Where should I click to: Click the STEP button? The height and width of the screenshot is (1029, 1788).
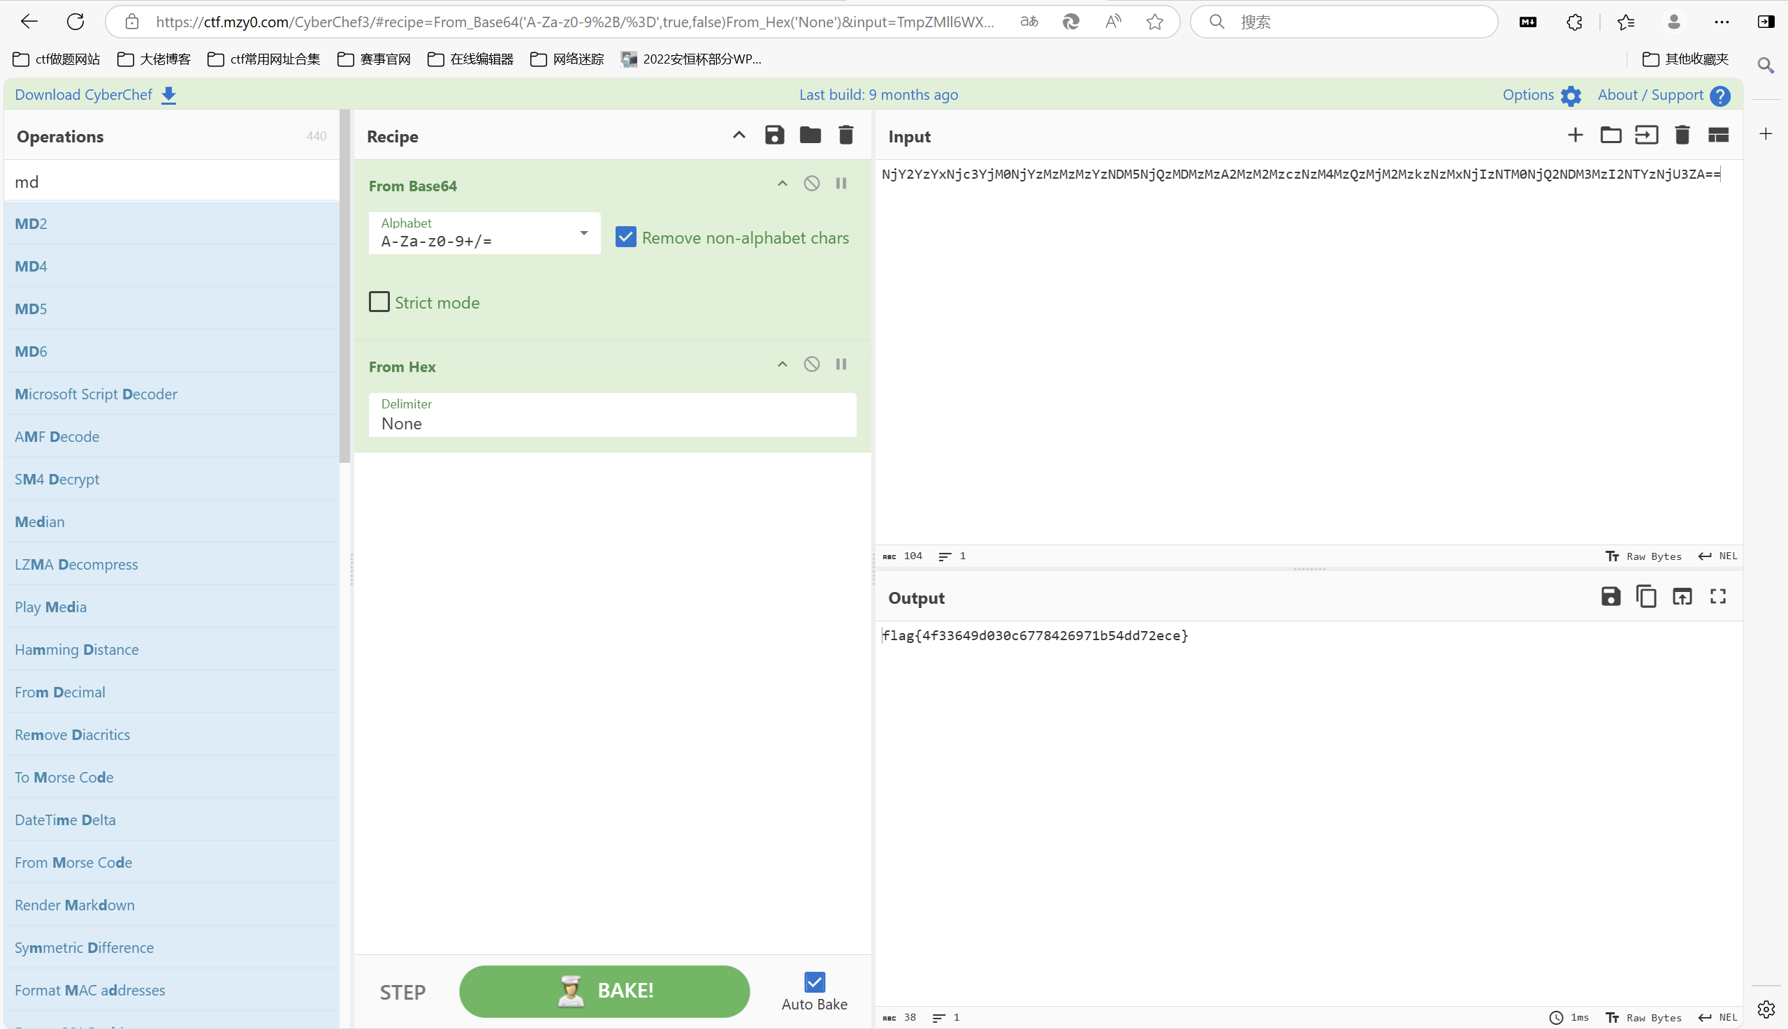[402, 992]
